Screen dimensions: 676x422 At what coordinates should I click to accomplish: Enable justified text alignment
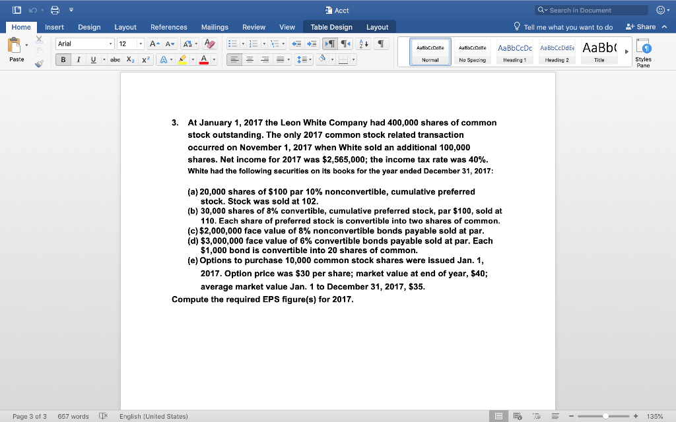tap(281, 60)
